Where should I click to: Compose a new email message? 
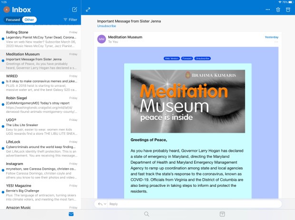[x=74, y=9]
